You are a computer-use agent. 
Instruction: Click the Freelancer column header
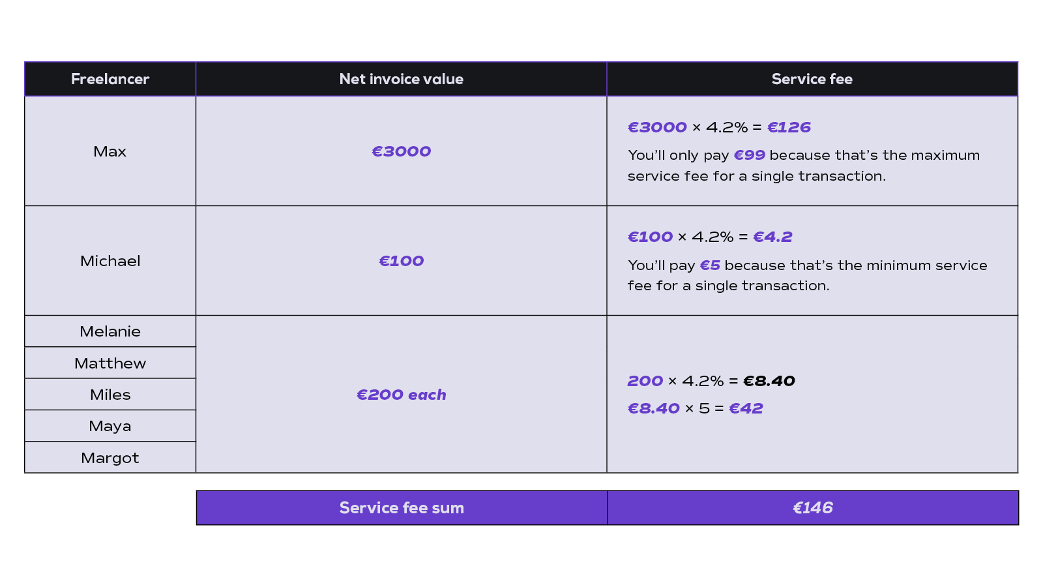(110, 79)
